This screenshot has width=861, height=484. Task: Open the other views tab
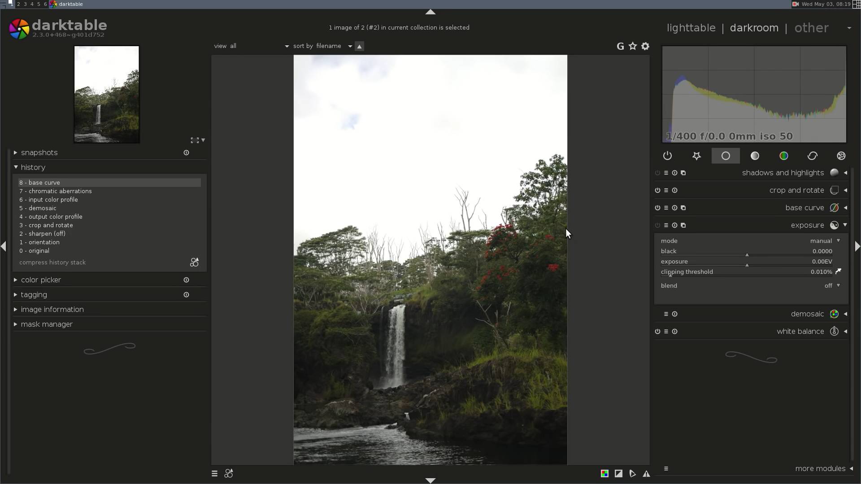[x=811, y=28]
